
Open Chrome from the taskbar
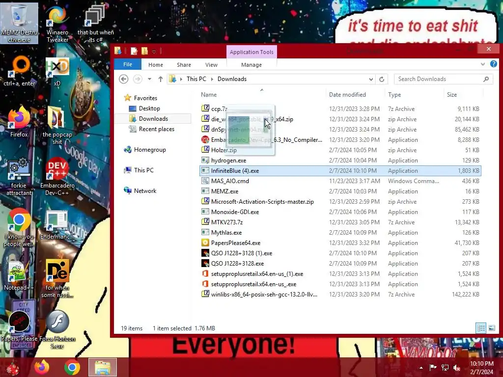click(x=72, y=367)
